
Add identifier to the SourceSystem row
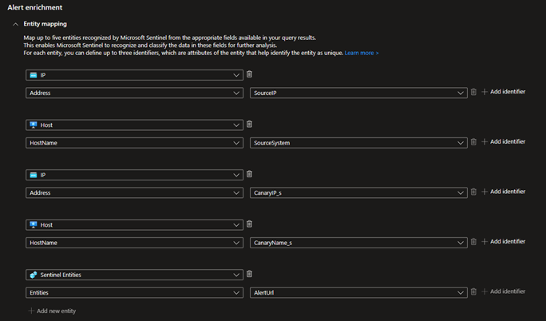click(504, 141)
